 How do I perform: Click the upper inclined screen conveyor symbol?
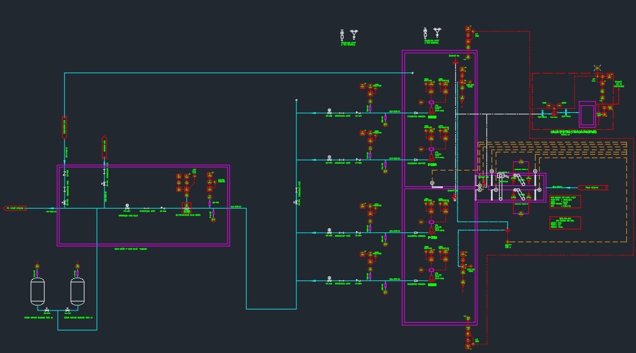click(x=520, y=180)
